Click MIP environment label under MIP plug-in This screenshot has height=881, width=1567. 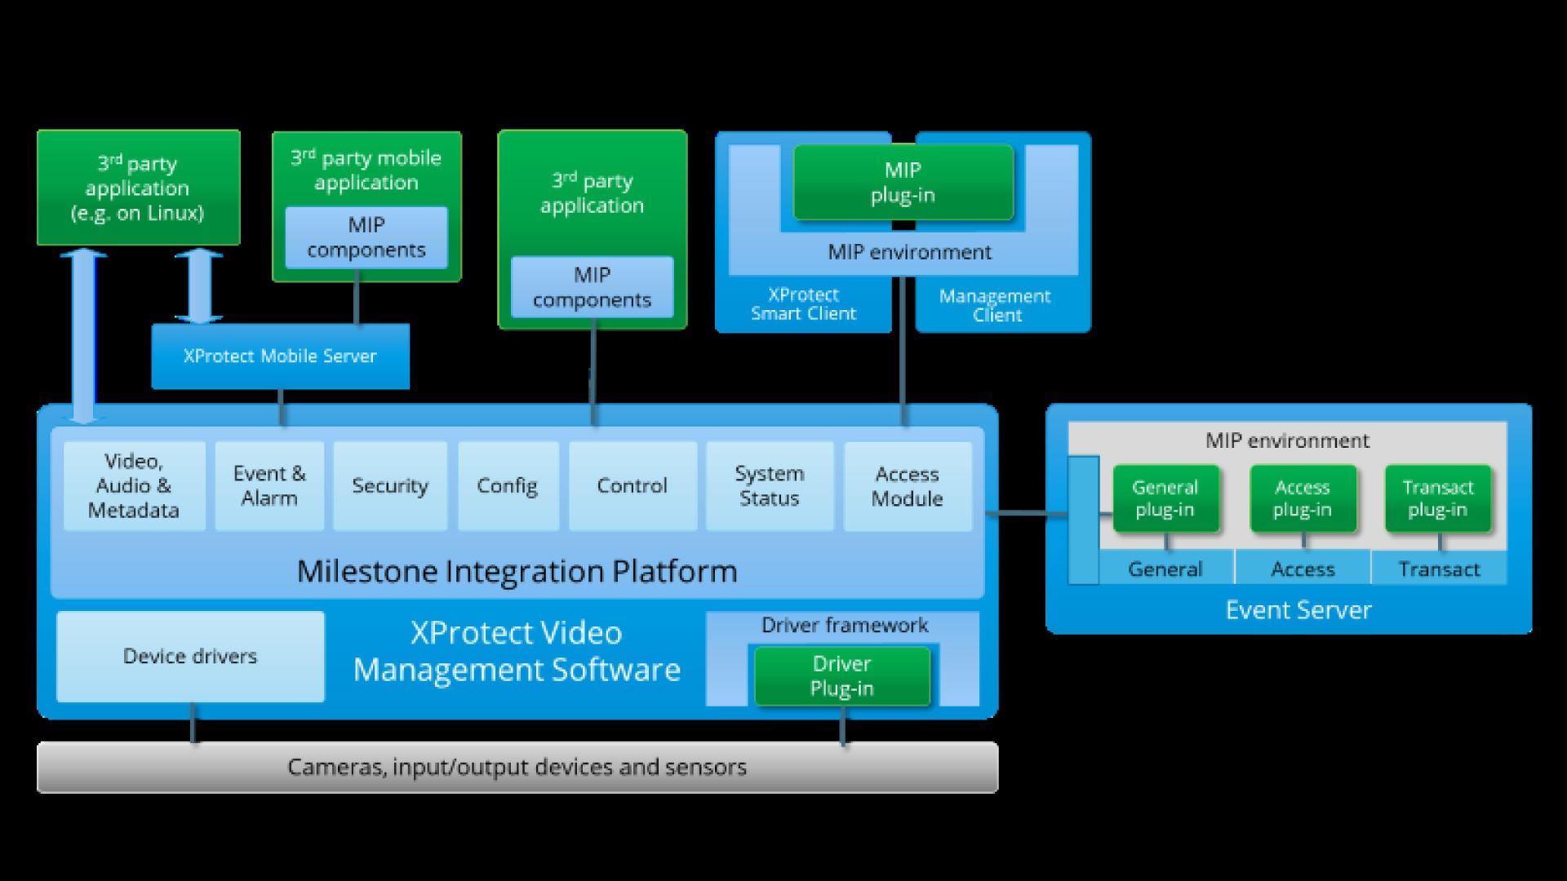(x=909, y=252)
